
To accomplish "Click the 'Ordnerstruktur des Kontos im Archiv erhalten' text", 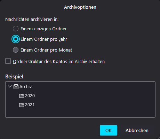I will [x=59, y=62].
